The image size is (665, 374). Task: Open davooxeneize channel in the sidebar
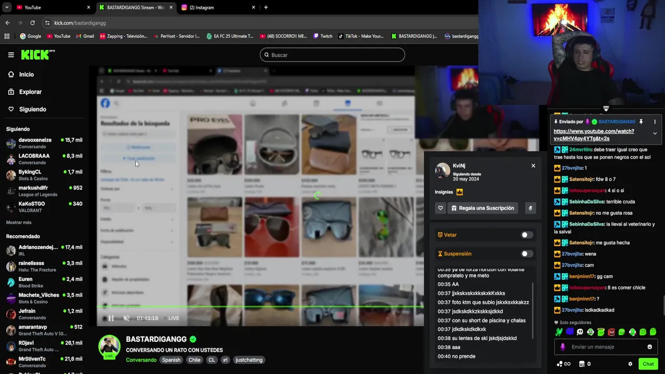(x=44, y=143)
